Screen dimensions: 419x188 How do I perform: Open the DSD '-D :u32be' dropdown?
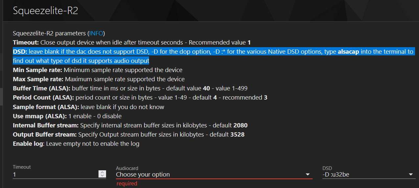364,175
